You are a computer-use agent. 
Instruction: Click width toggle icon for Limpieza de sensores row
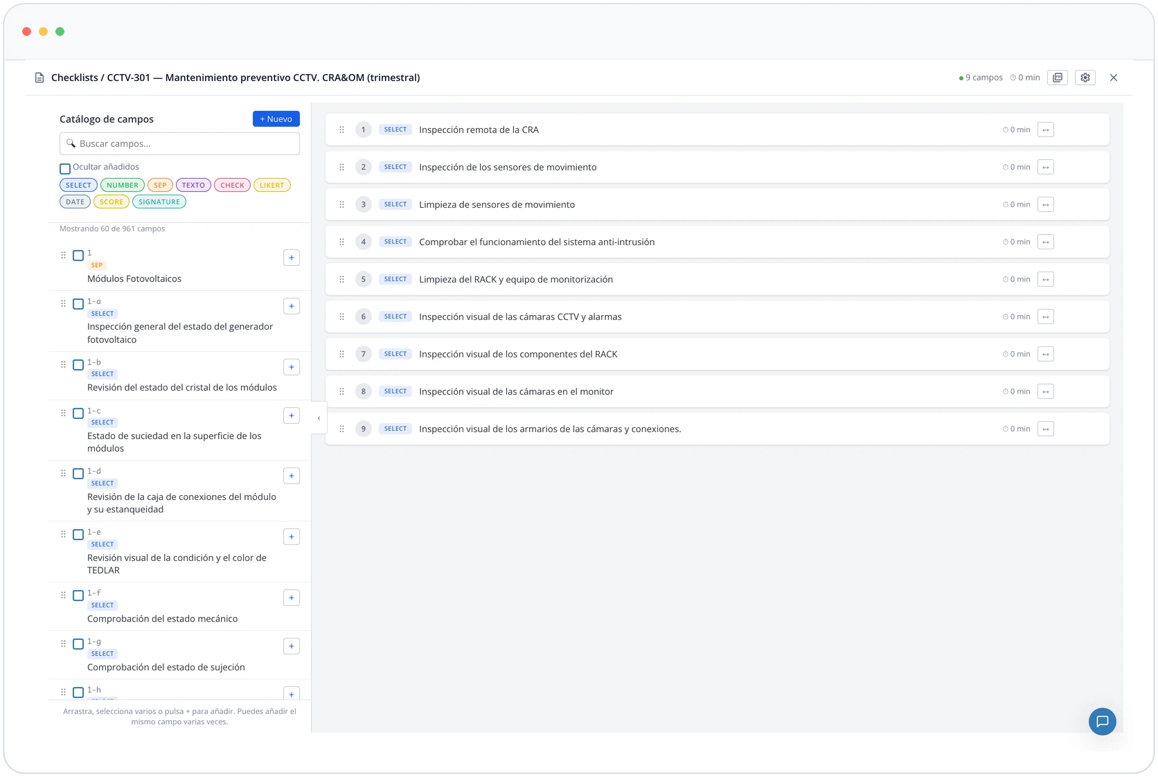(x=1046, y=204)
